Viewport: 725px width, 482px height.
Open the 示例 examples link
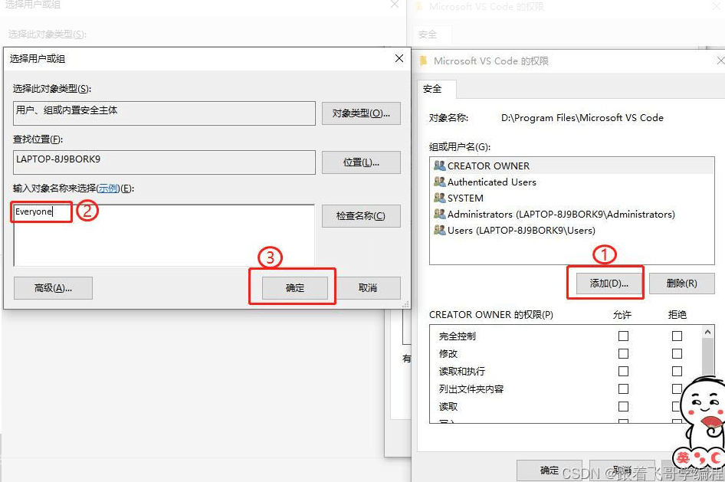click(x=108, y=189)
